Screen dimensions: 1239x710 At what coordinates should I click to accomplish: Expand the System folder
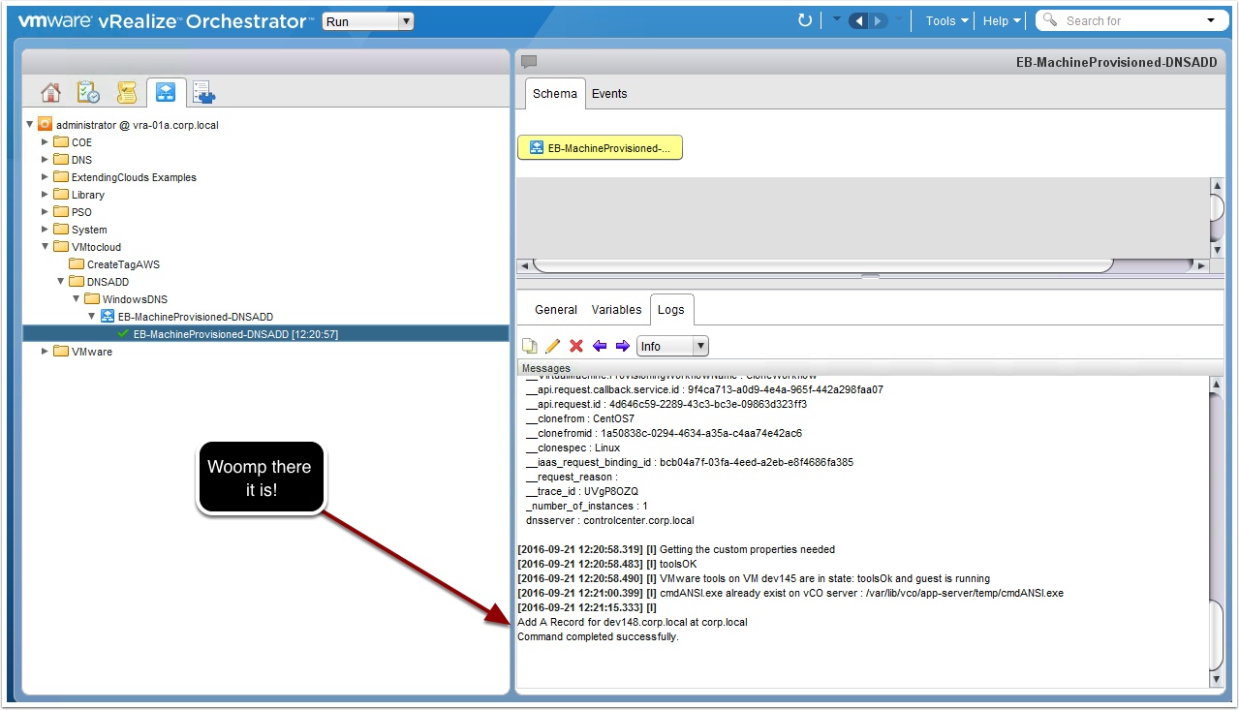45,230
